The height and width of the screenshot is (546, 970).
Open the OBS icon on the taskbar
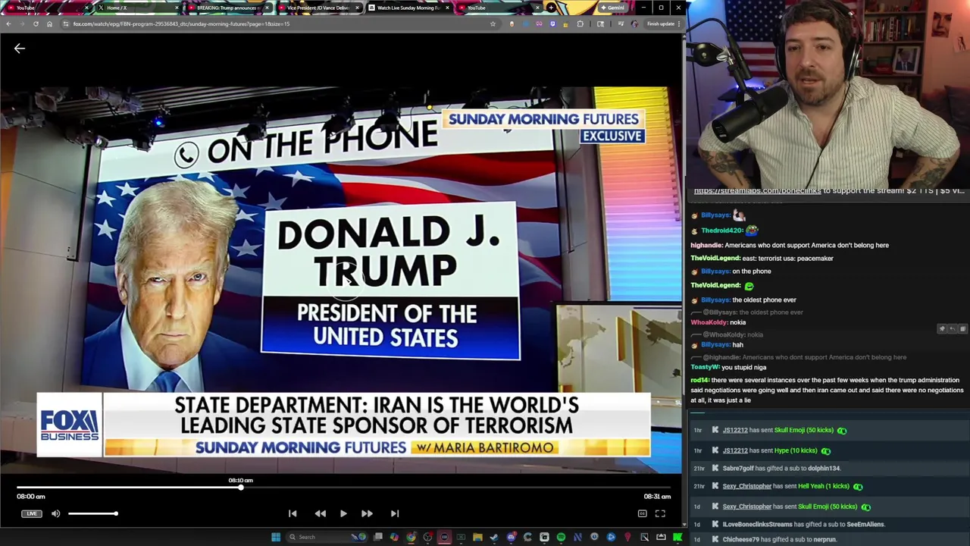click(x=428, y=537)
